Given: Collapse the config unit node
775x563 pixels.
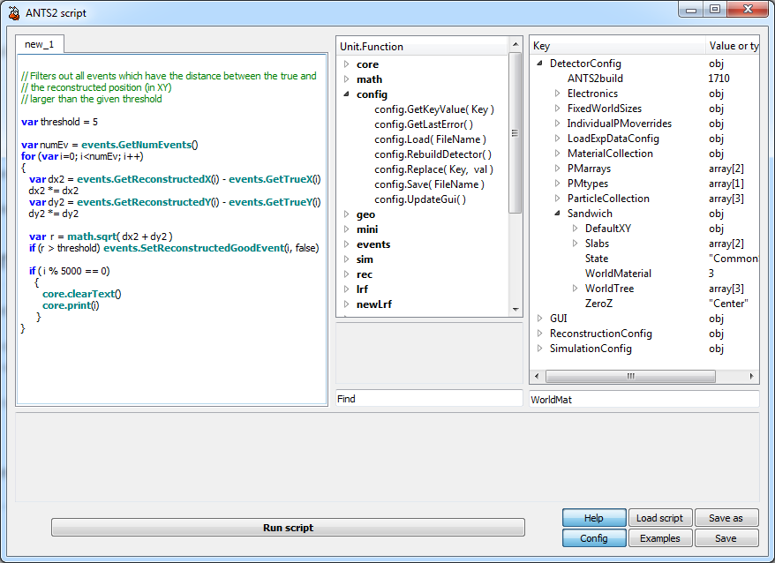Looking at the screenshot, I should tap(346, 94).
